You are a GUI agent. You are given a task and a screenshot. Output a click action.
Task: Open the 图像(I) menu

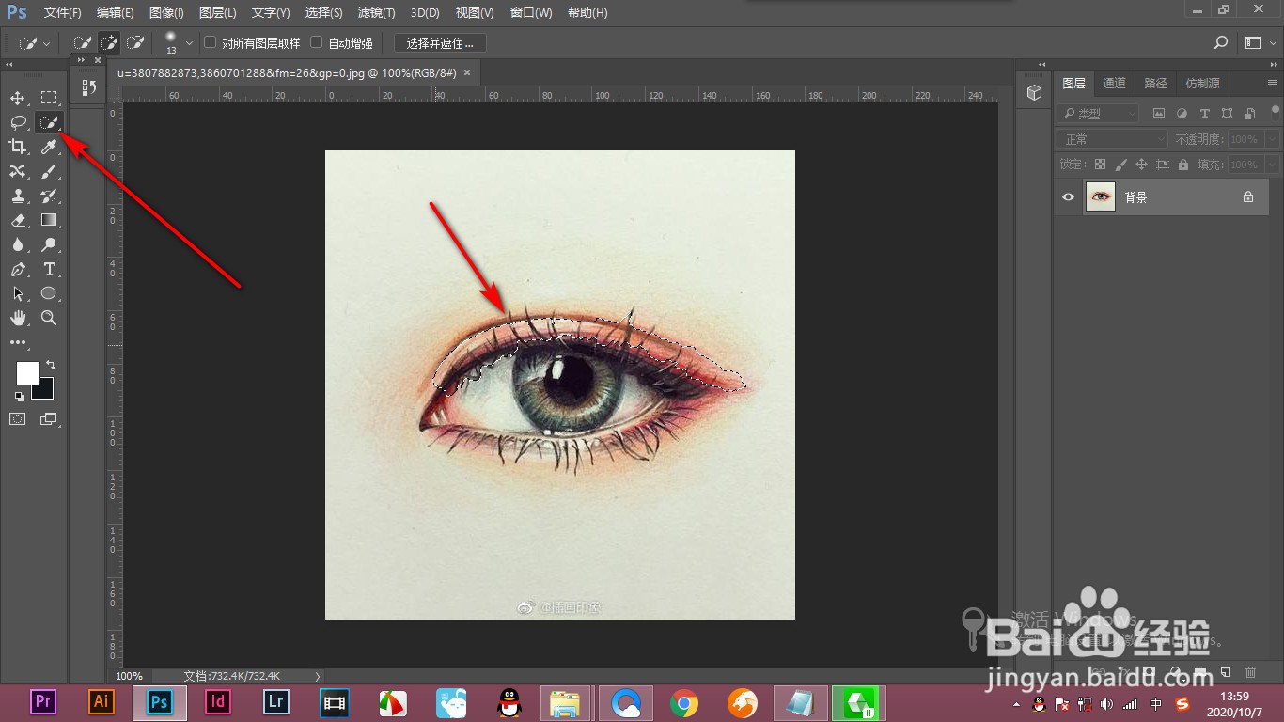[x=166, y=13]
